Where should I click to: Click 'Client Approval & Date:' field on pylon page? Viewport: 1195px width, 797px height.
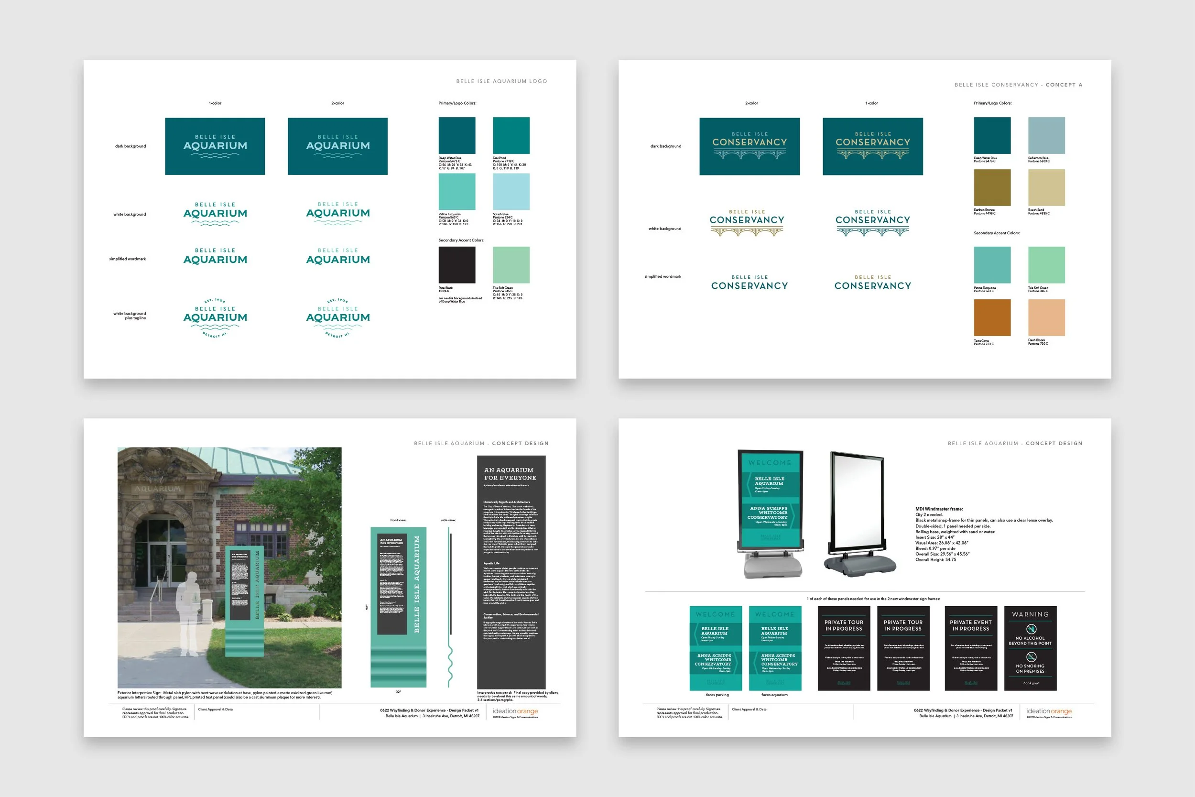(x=216, y=709)
